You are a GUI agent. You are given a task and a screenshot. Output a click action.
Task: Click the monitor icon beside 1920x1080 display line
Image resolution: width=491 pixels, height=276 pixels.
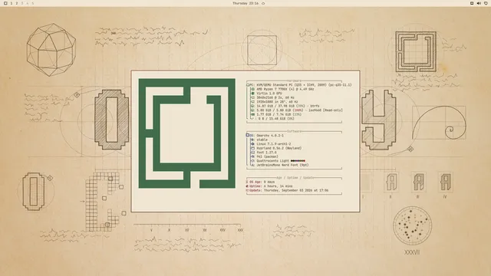click(x=253, y=102)
